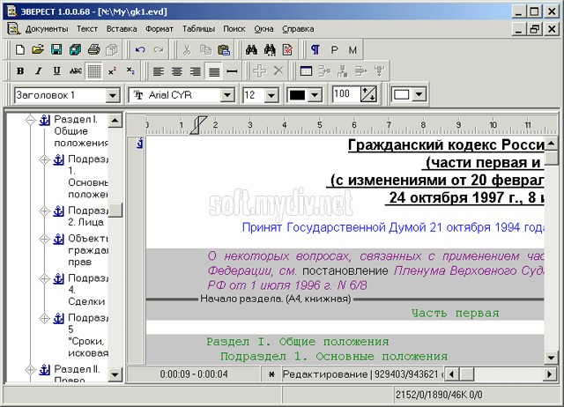
Task: Expand the Подраздел 2. Лица node
Action: pyautogui.click(x=45, y=211)
